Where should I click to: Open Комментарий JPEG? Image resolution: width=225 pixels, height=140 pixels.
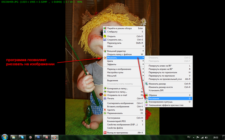click(124, 121)
